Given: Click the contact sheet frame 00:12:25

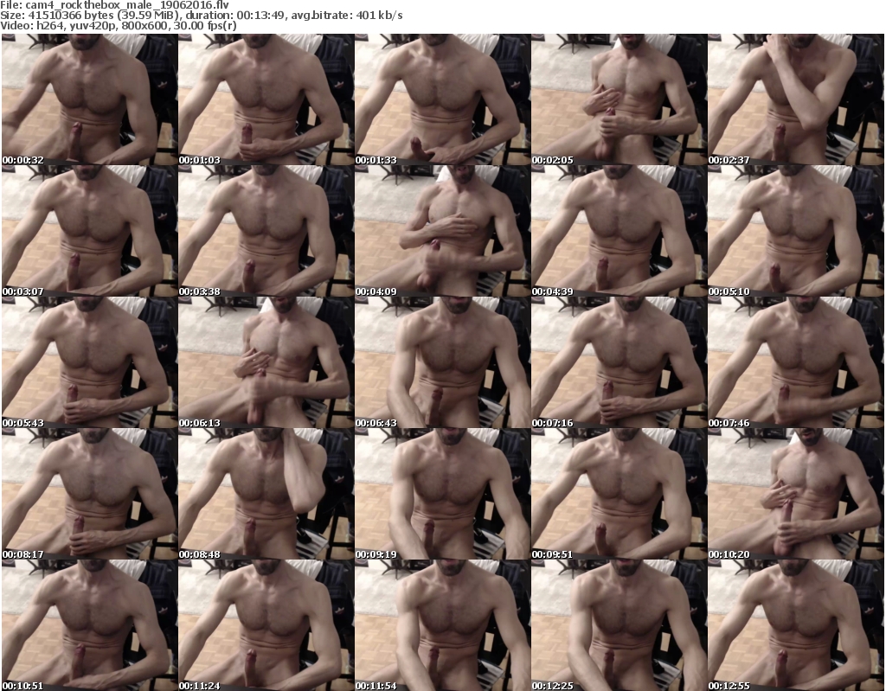Looking at the screenshot, I should click(x=620, y=625).
